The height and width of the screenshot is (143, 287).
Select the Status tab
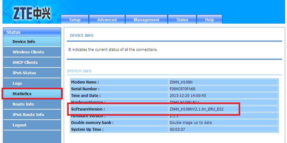click(182, 19)
